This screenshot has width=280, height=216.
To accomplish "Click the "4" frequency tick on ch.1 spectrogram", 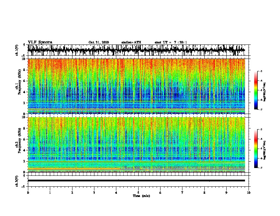I will (x=25, y=92).
